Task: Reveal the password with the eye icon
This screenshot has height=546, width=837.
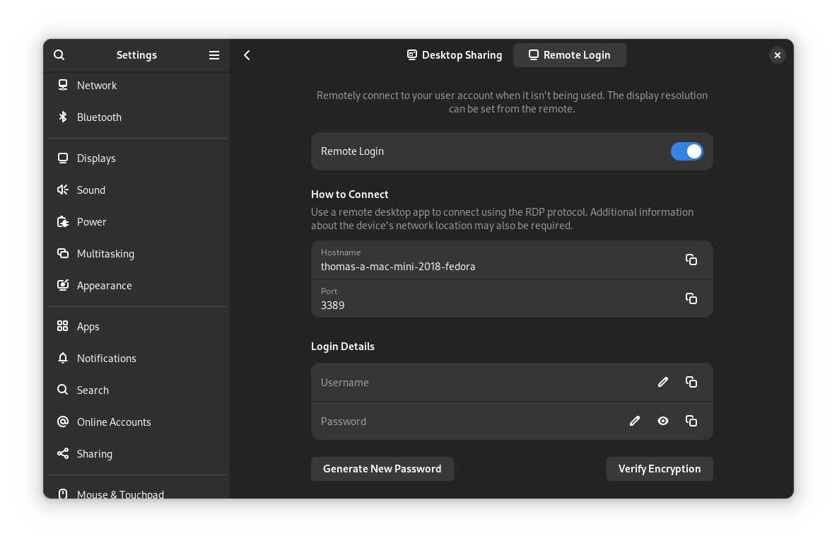Action: [x=662, y=421]
